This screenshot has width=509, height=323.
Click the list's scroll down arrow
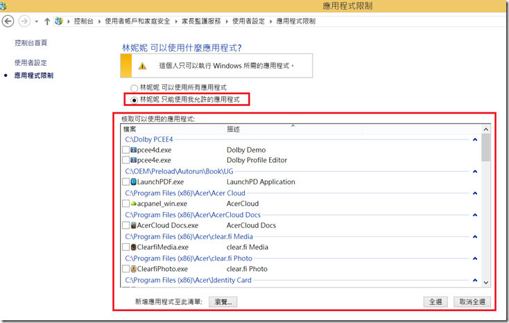pos(485,282)
